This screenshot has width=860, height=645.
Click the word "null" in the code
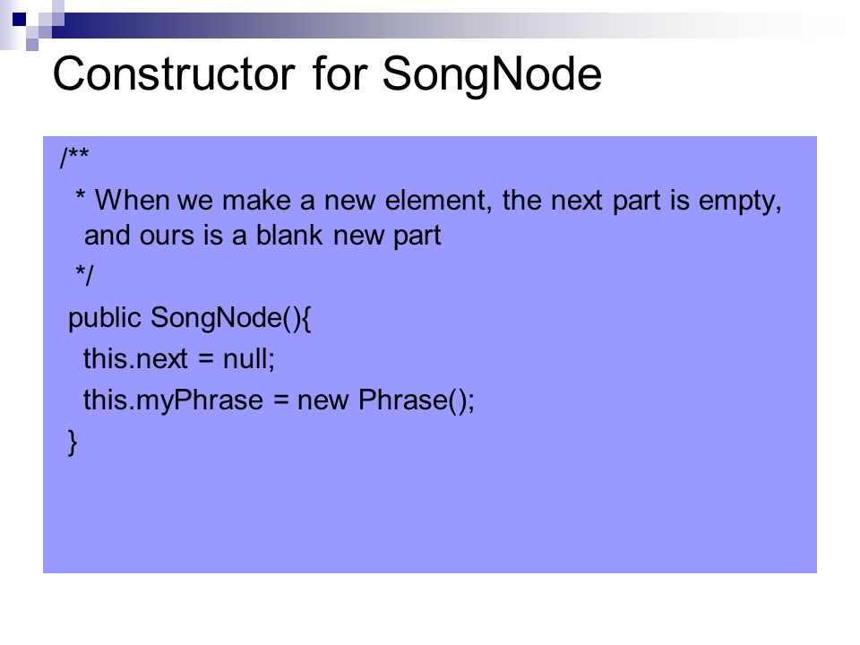pos(249,359)
